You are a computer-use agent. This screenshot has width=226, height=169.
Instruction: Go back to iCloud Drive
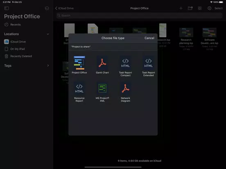64,8
